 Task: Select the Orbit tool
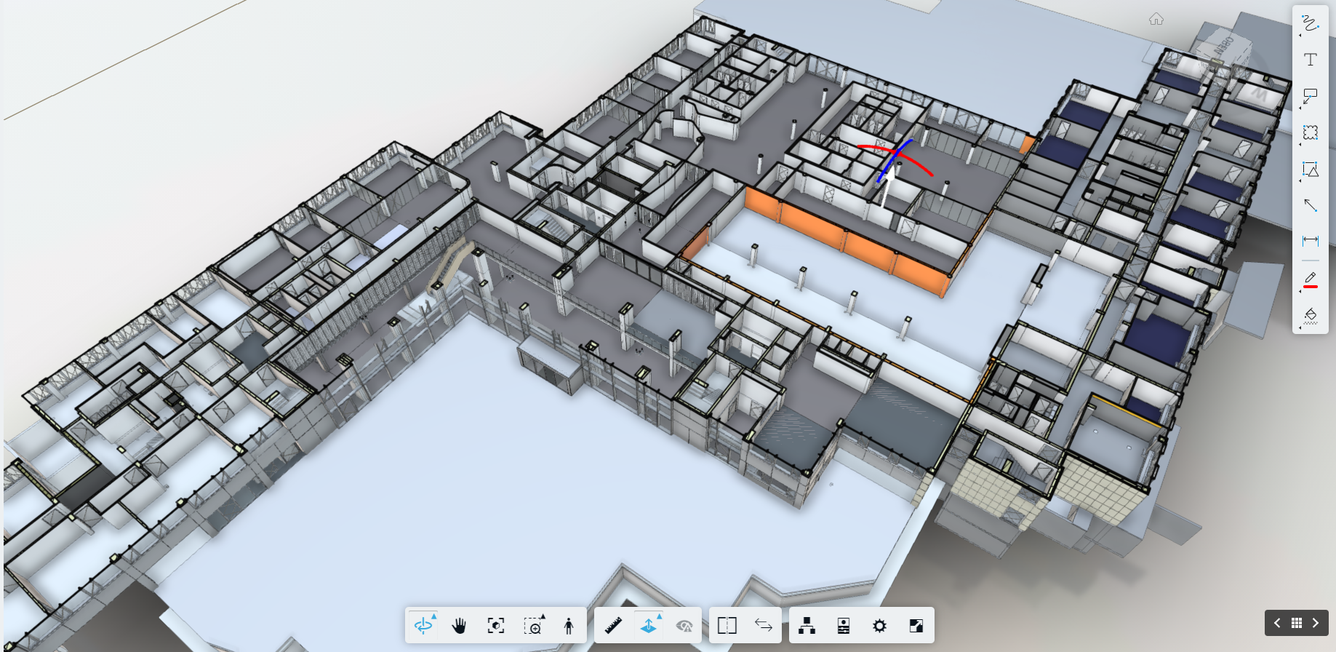(423, 625)
